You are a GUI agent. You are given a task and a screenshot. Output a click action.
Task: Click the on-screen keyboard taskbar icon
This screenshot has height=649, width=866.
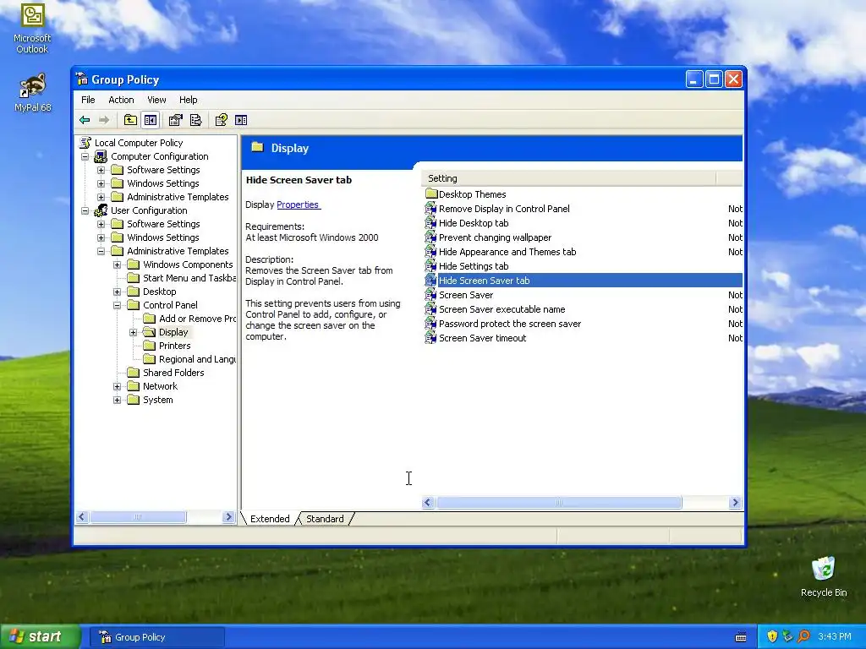[741, 637]
